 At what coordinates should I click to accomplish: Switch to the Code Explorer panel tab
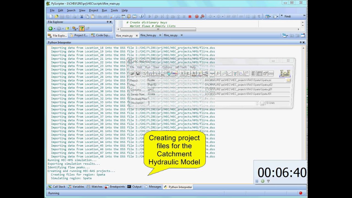pyautogui.click(x=101, y=35)
